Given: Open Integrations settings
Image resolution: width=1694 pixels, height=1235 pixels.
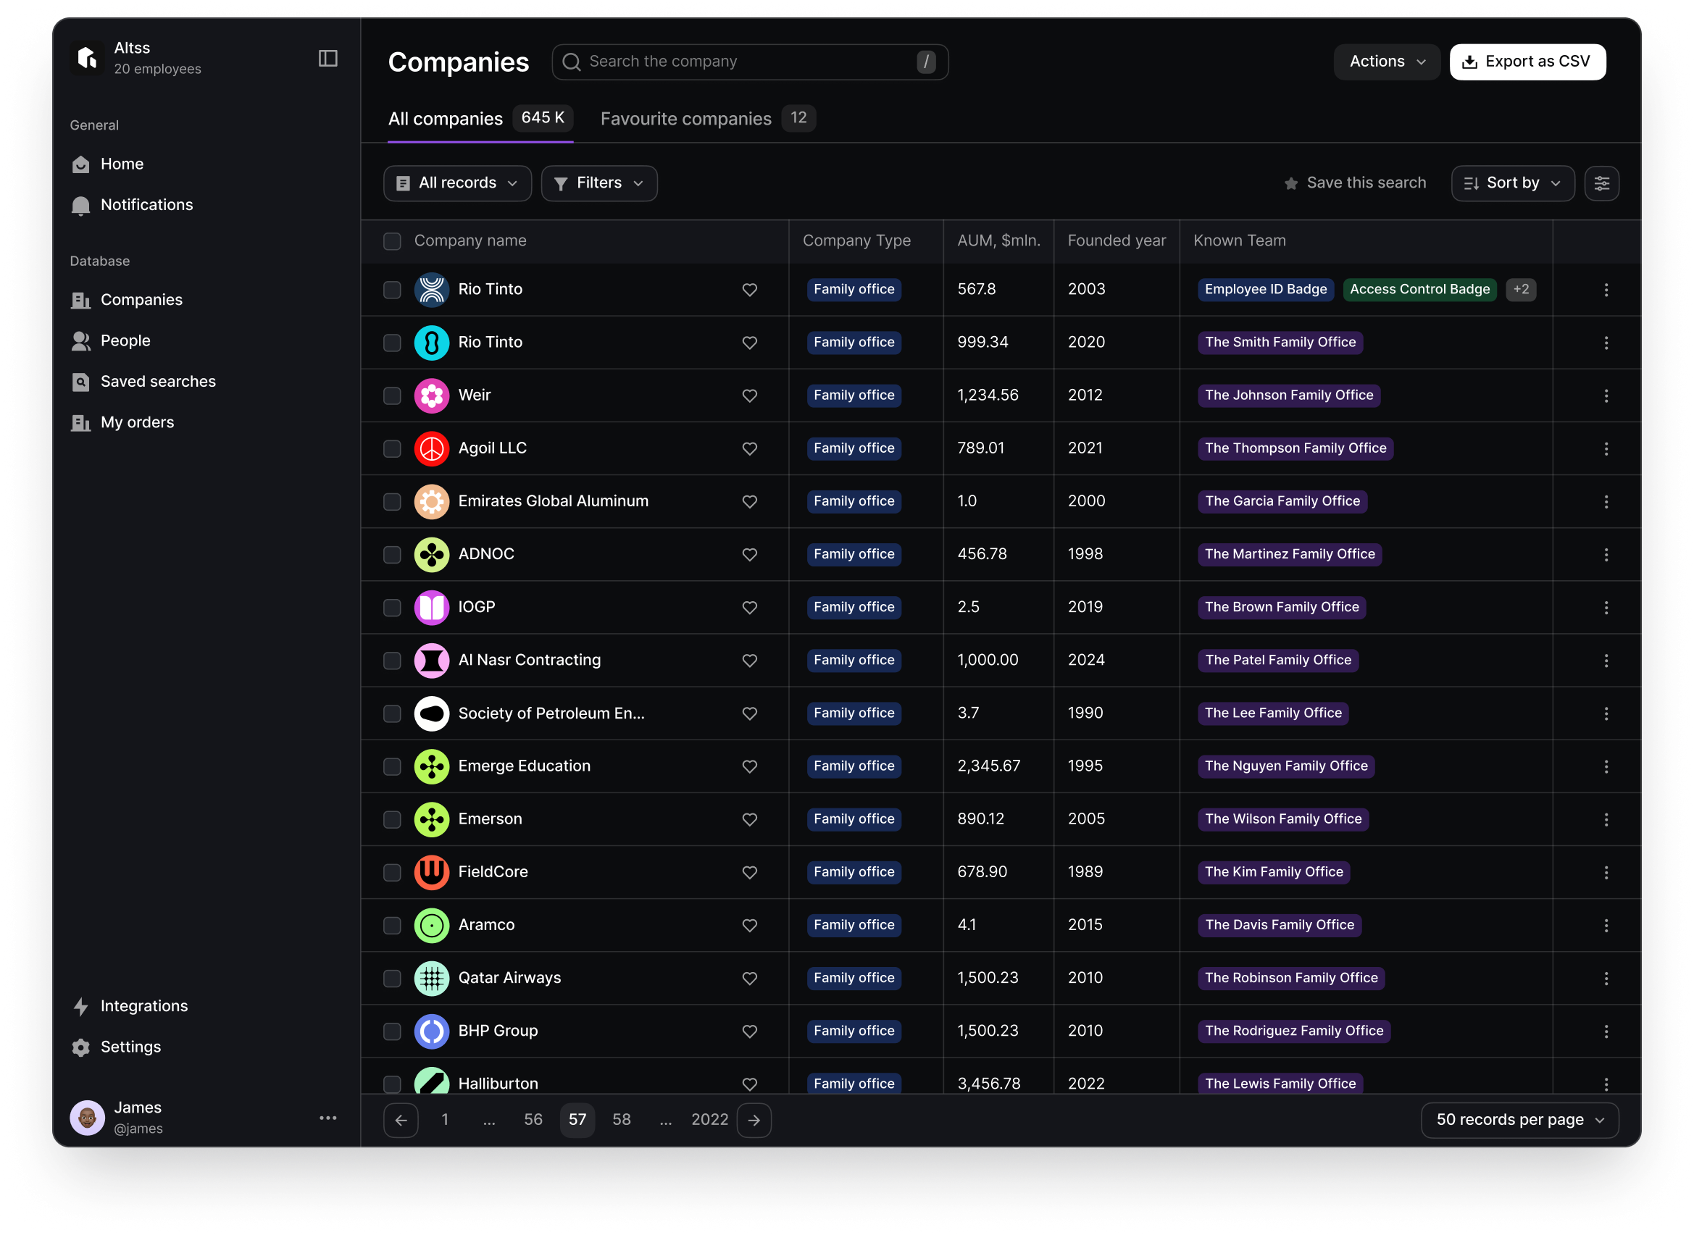Looking at the screenshot, I should pyautogui.click(x=144, y=1005).
